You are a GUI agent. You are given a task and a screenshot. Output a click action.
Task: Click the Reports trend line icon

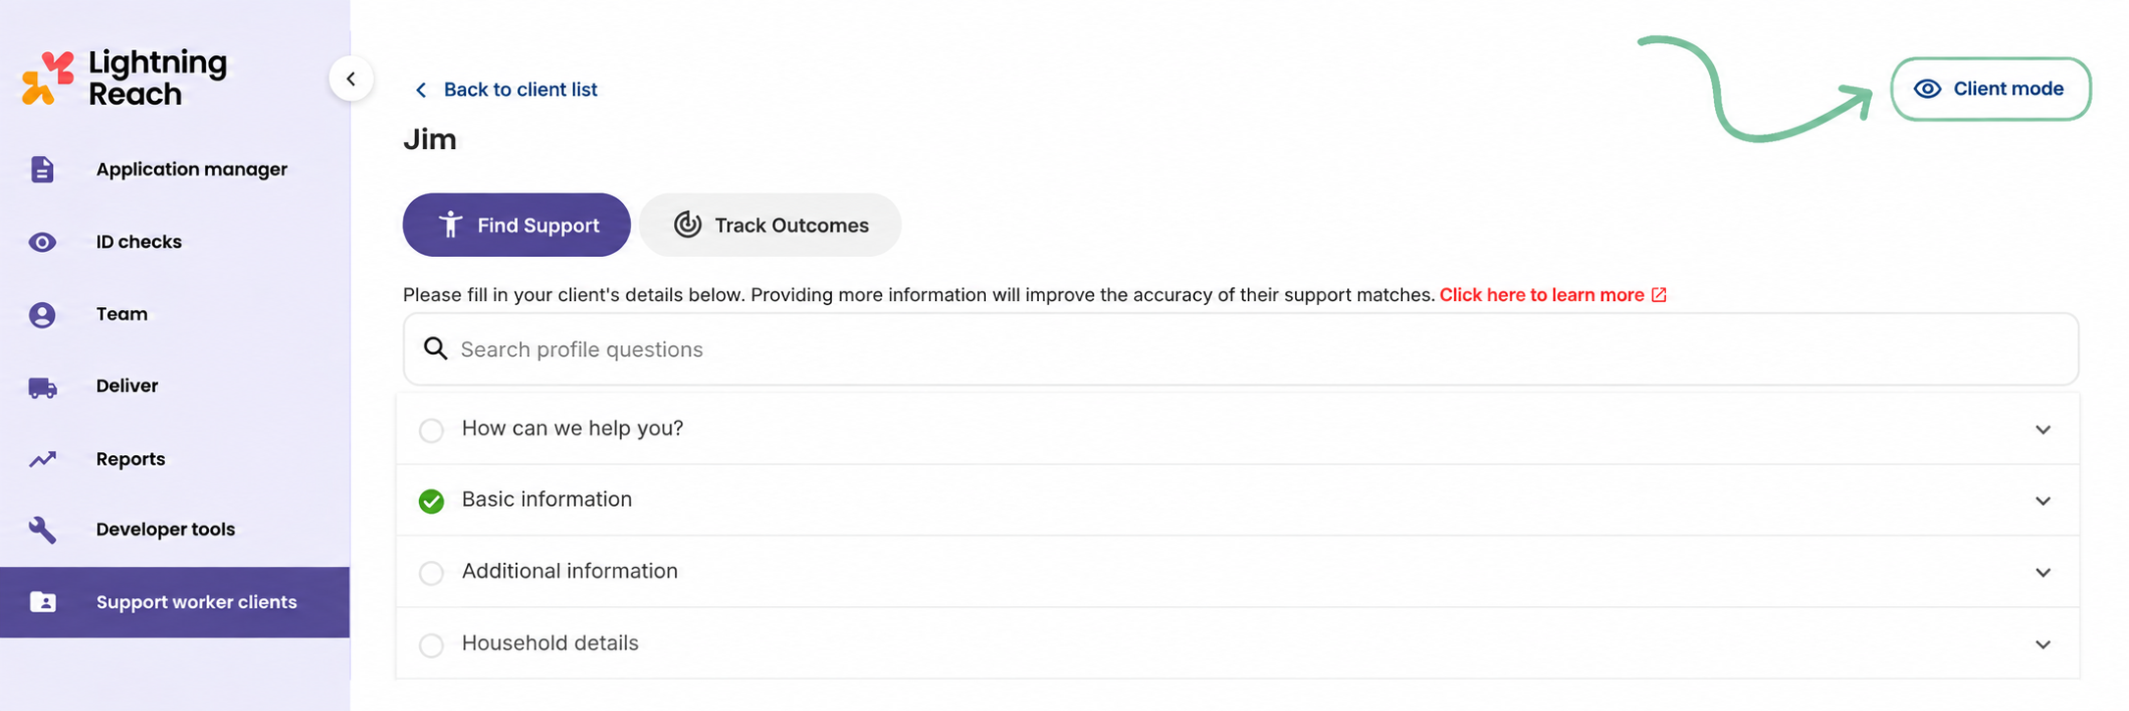pyautogui.click(x=42, y=459)
